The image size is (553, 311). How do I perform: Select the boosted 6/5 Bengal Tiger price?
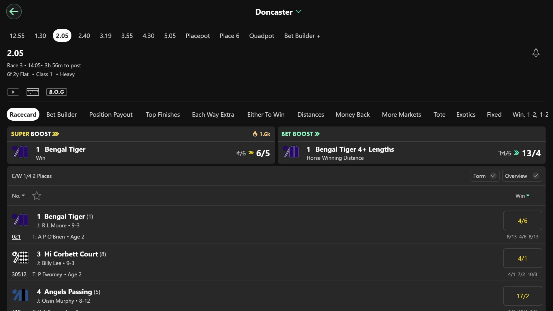(263, 153)
